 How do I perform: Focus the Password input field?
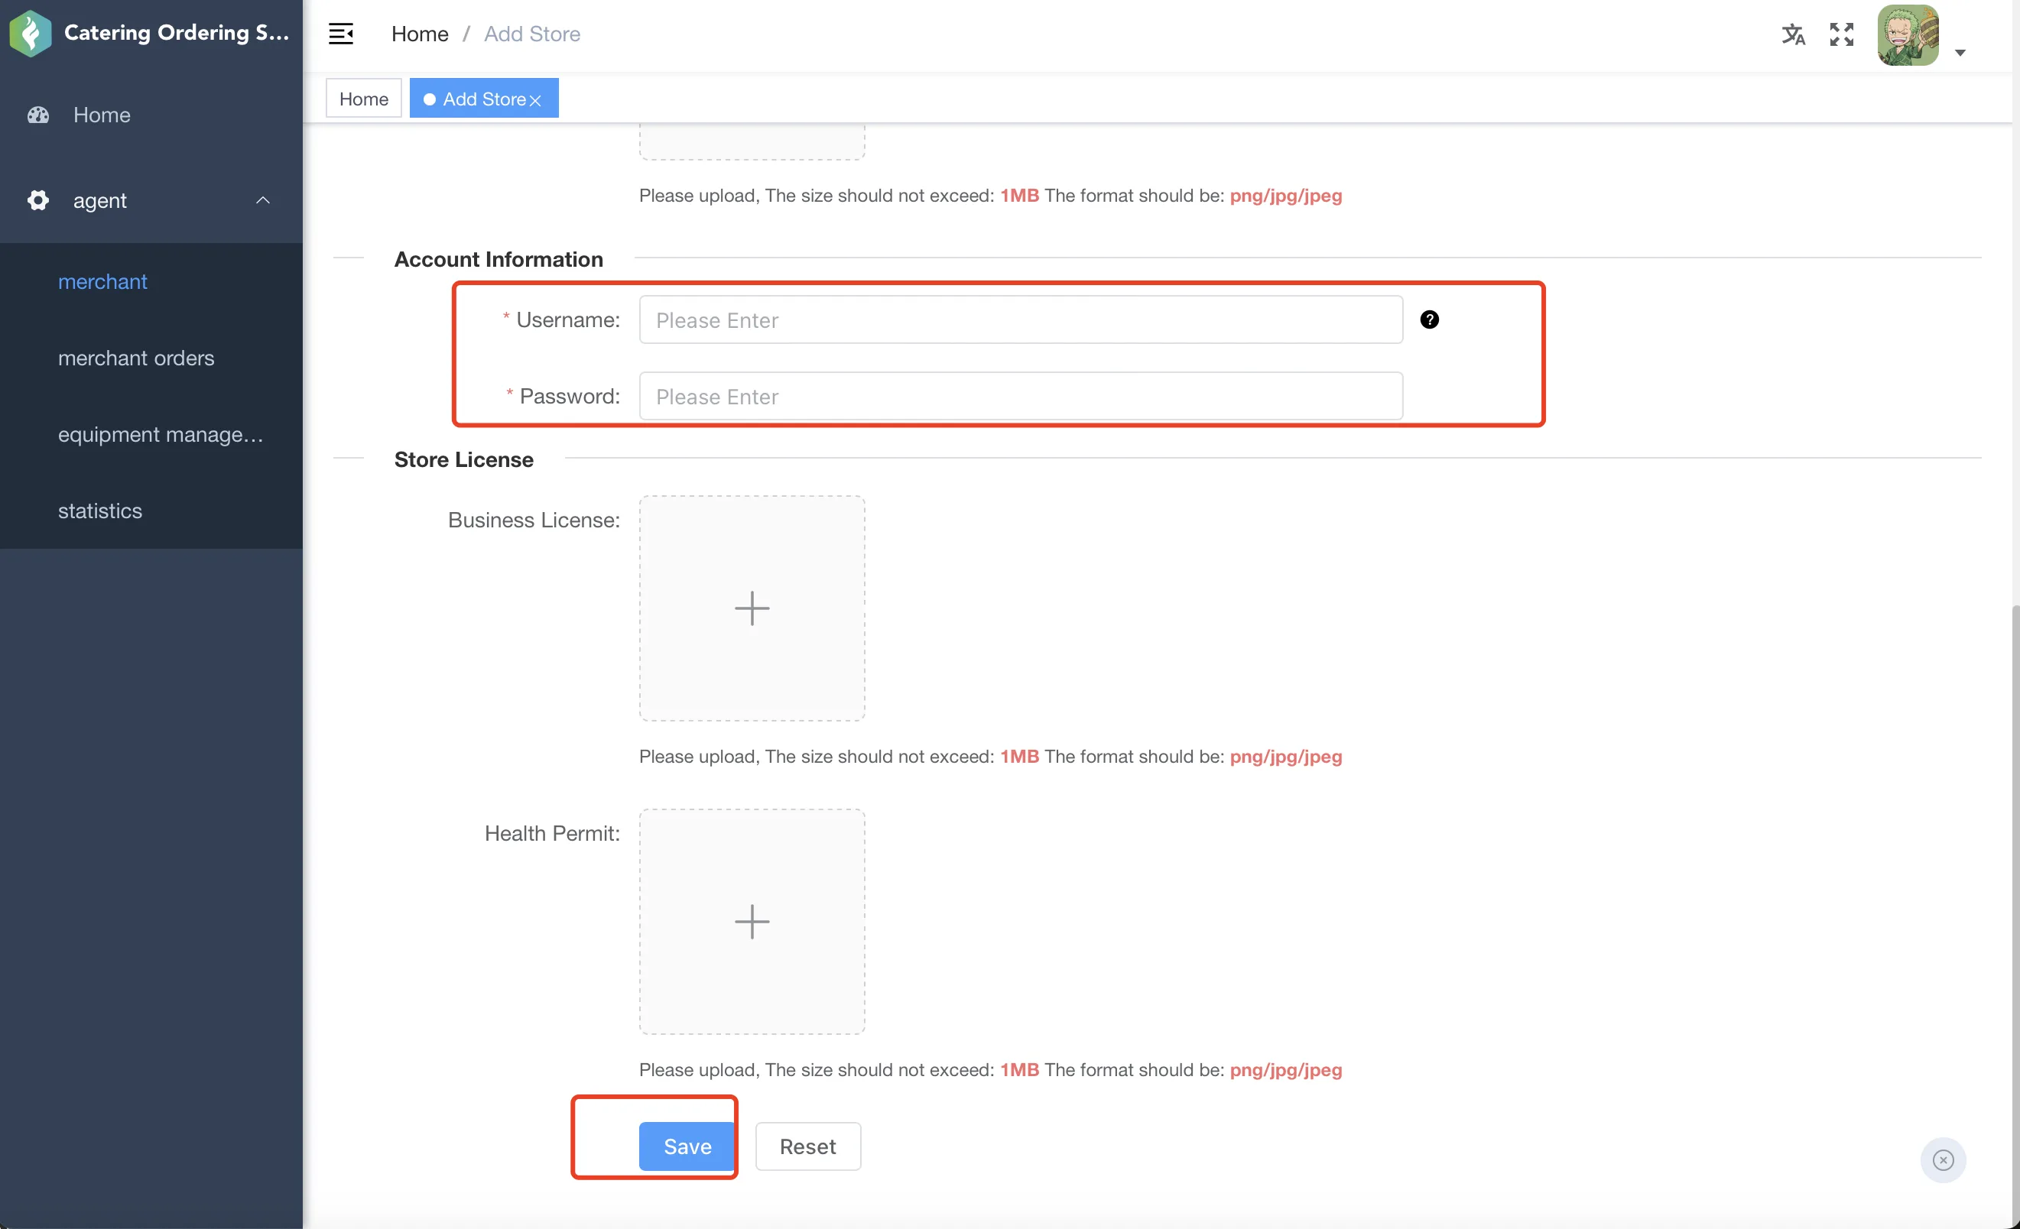click(1021, 397)
